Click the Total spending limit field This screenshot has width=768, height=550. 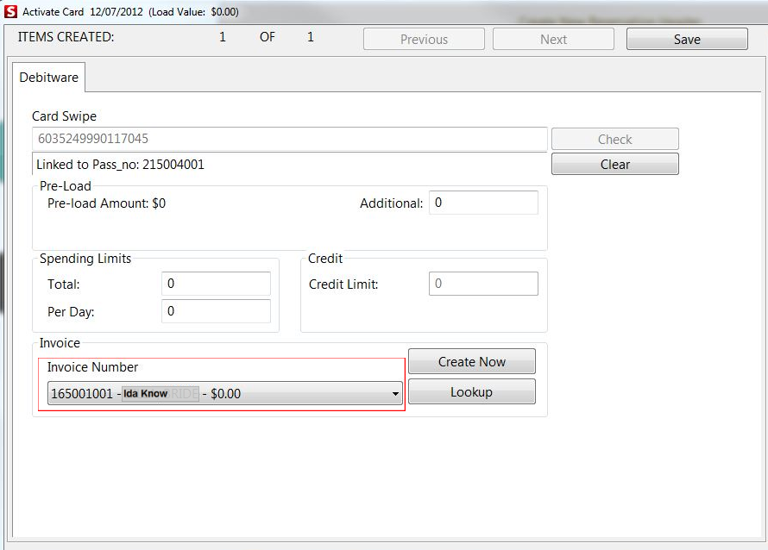[216, 284]
